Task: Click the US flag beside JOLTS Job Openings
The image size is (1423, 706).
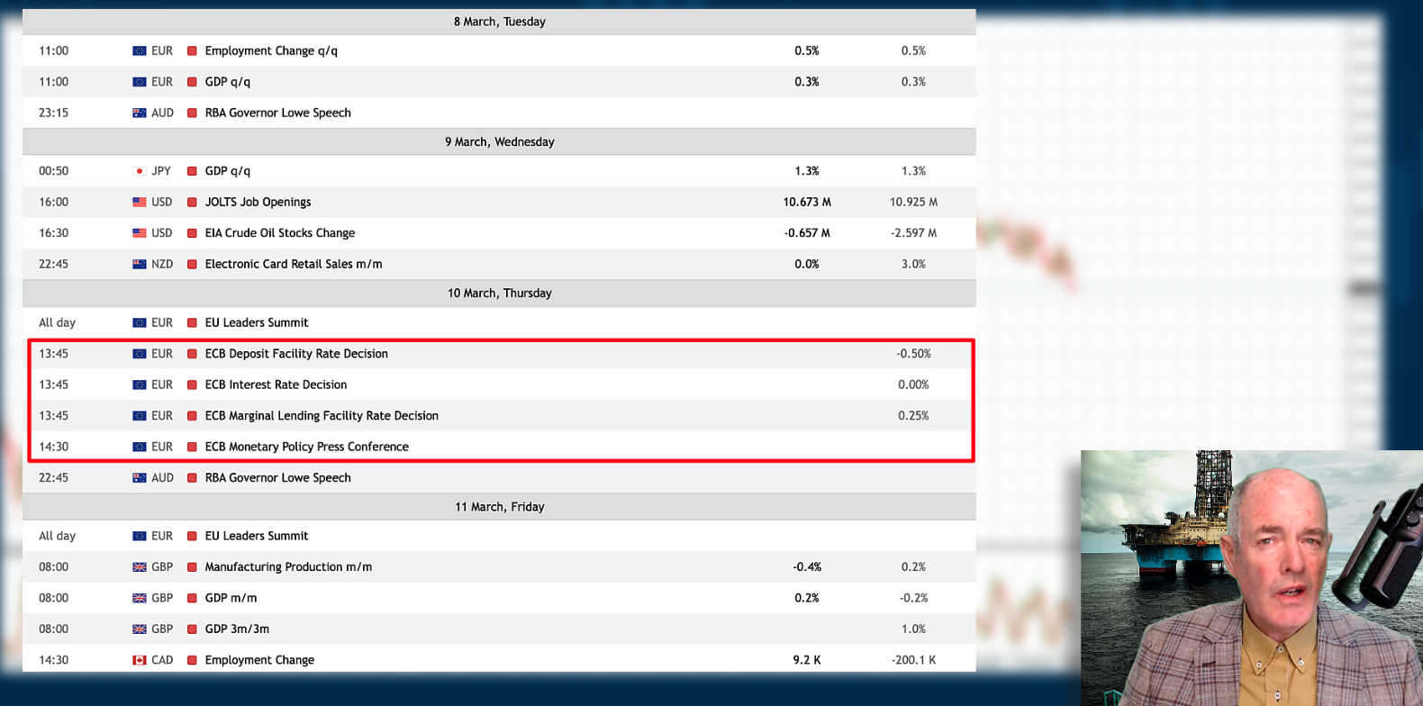Action: [x=140, y=203]
